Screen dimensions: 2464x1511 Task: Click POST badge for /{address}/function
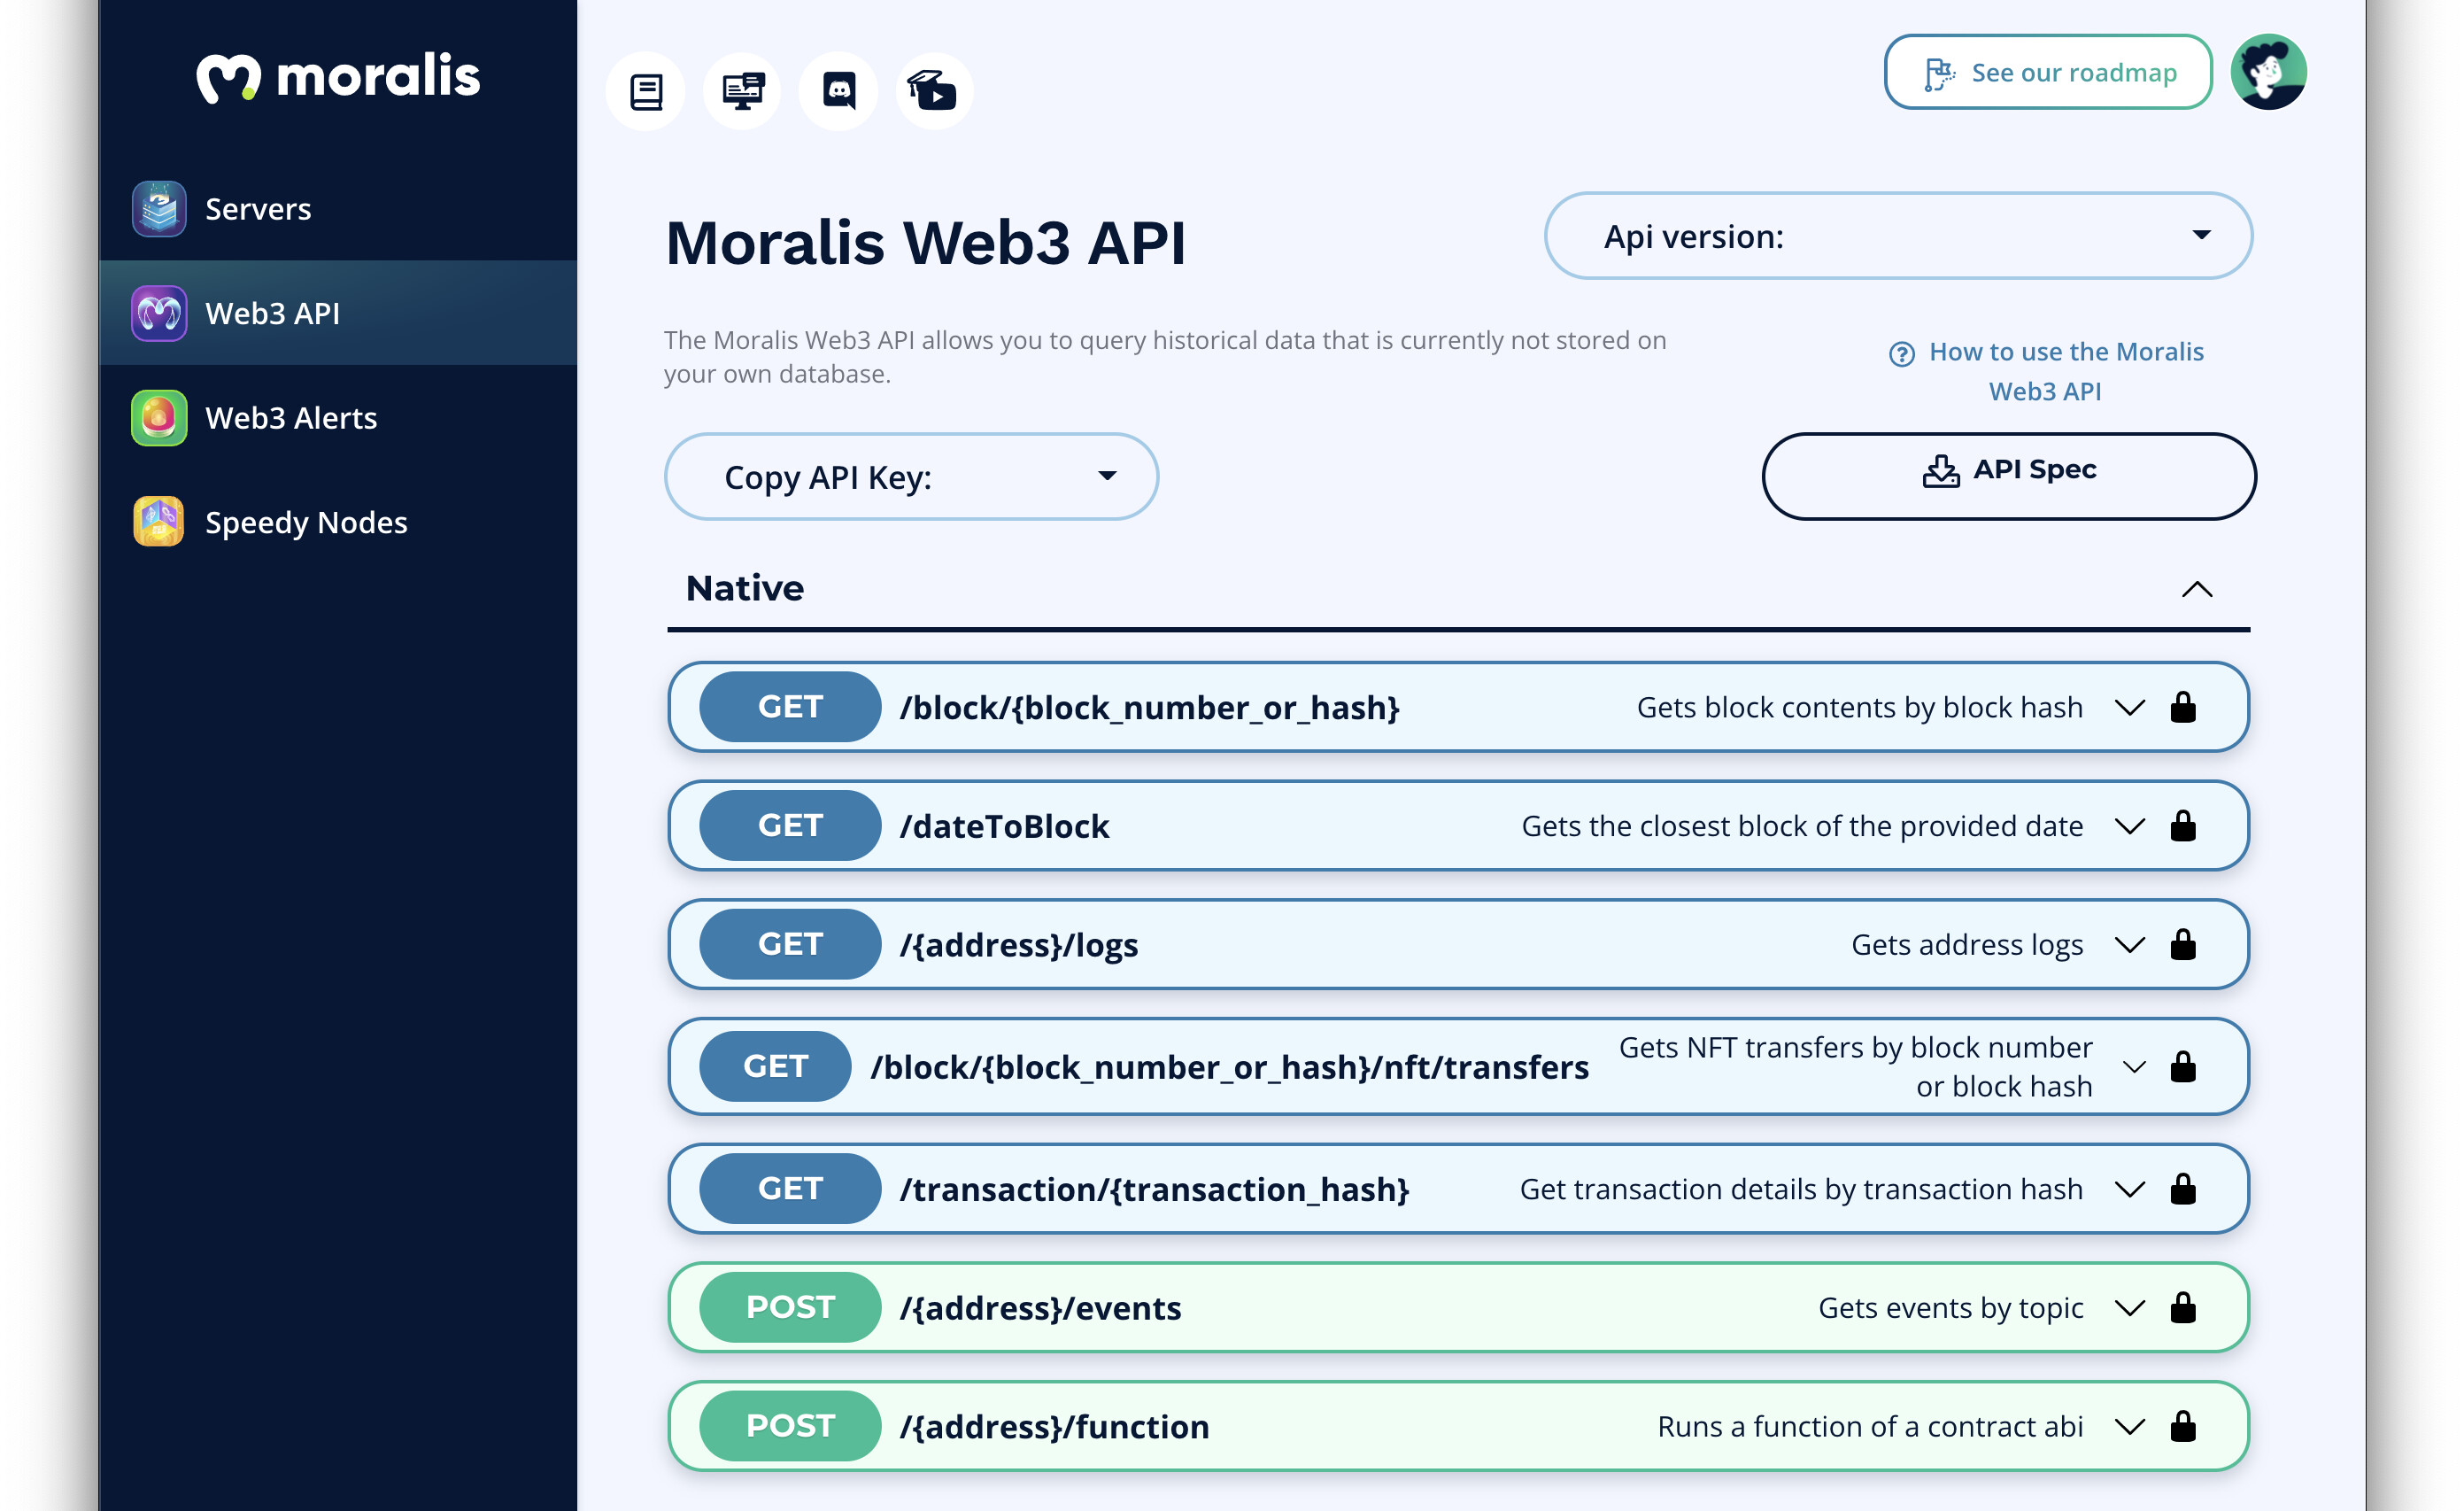click(x=790, y=1425)
